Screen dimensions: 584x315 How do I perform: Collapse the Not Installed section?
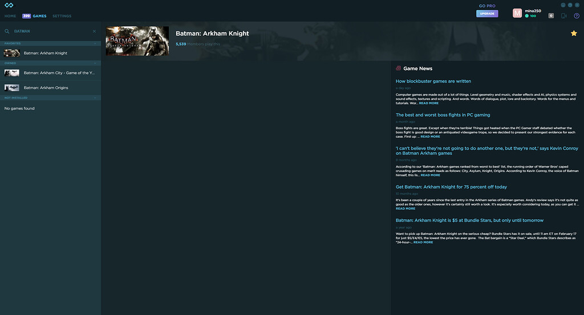(x=95, y=98)
